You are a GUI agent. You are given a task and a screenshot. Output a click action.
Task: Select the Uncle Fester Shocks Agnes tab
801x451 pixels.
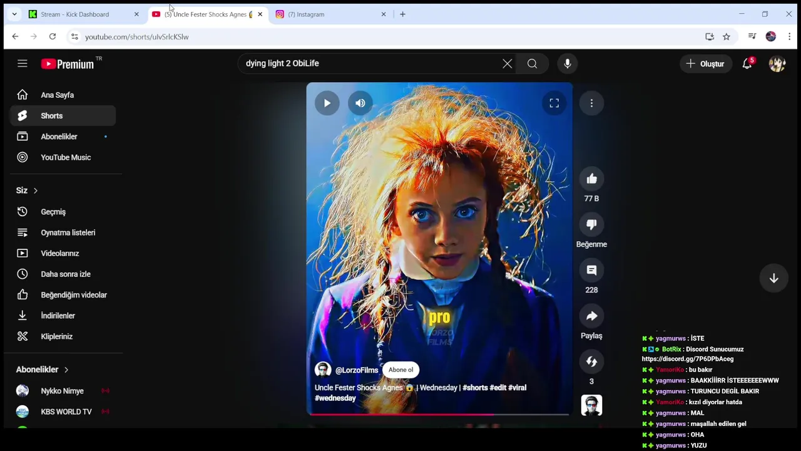point(207,14)
